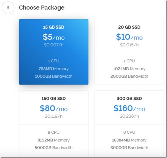Click the 8 CPU label
The width and height of the screenshot is (167, 158).
click(x=129, y=132)
